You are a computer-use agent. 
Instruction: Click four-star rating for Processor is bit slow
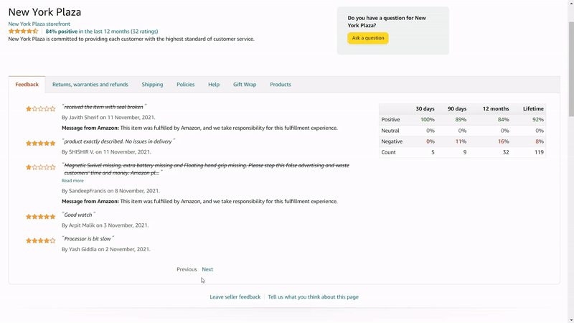41,240
